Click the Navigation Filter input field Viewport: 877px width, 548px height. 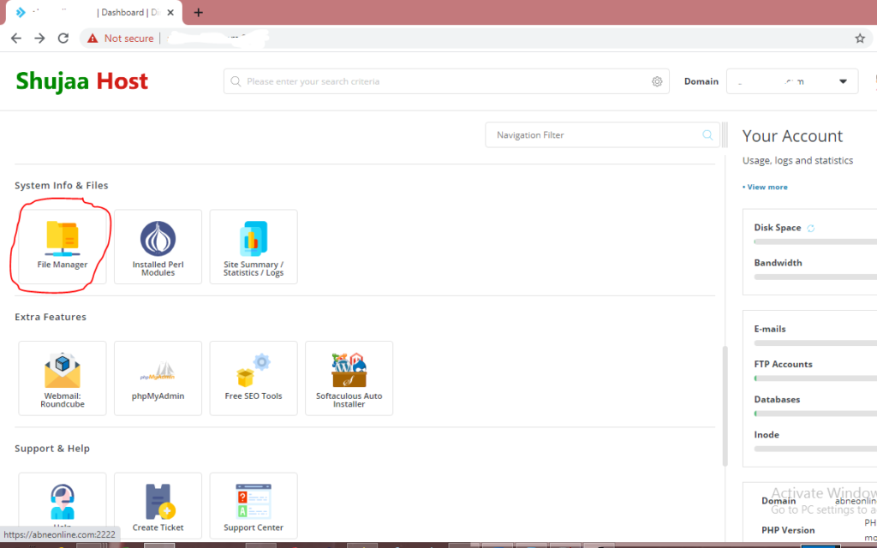(591, 134)
